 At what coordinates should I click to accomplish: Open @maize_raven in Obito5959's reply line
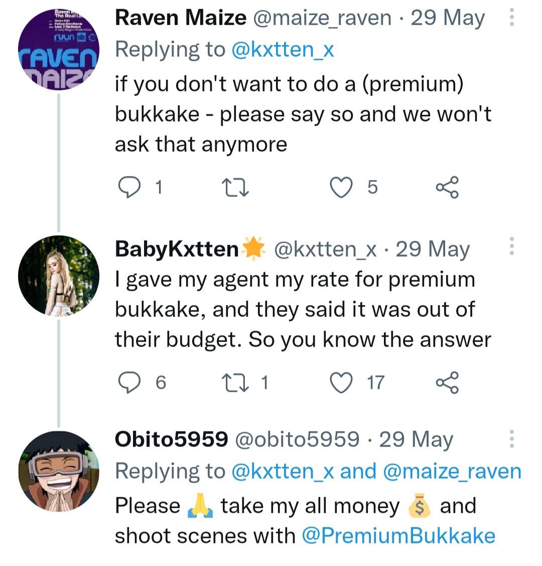[452, 471]
